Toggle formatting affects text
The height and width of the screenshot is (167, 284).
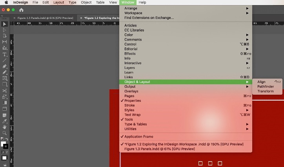pyautogui.click(x=7, y=152)
